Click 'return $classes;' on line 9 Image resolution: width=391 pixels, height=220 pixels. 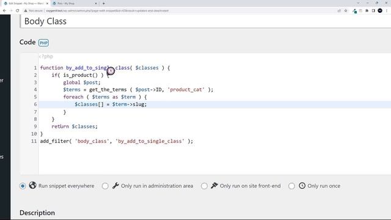point(75,127)
